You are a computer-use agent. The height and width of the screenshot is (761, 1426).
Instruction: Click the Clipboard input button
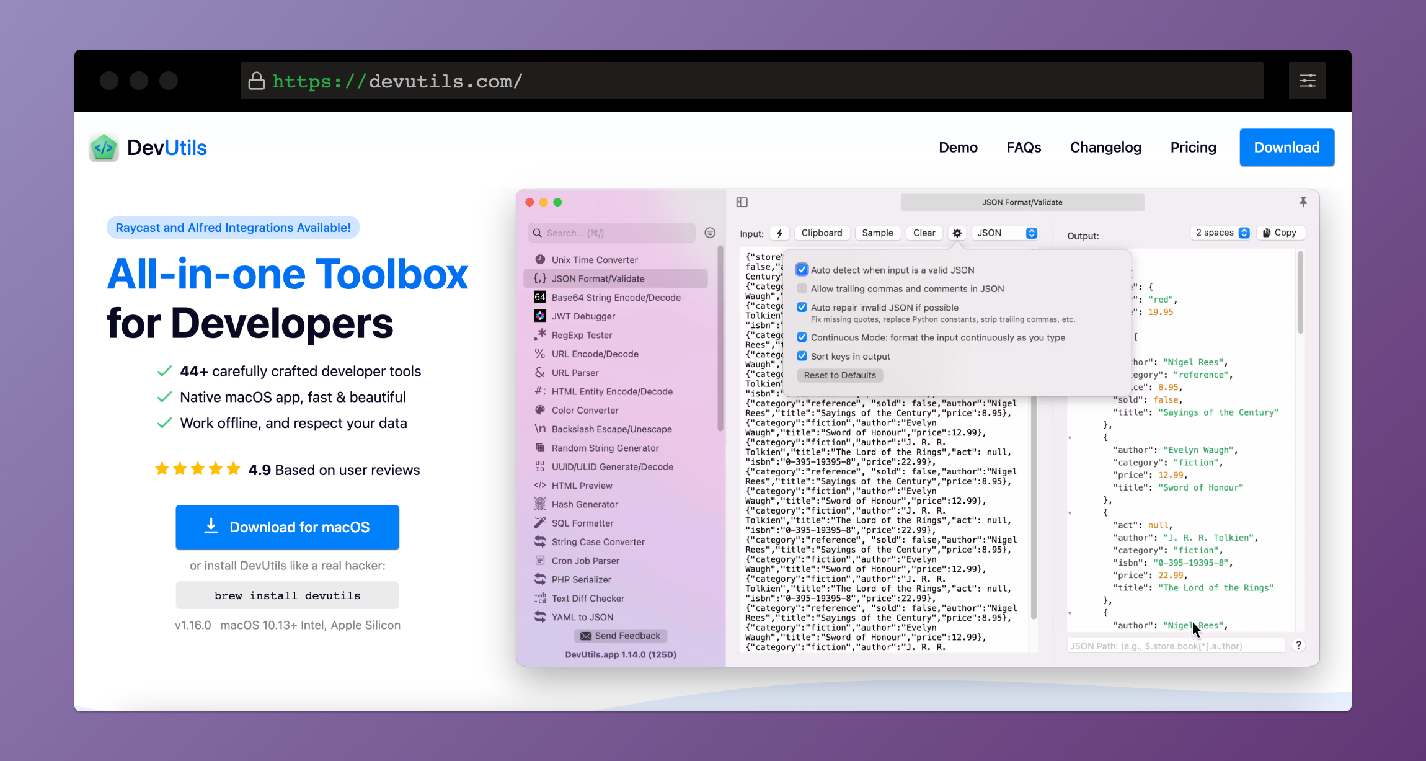point(821,233)
